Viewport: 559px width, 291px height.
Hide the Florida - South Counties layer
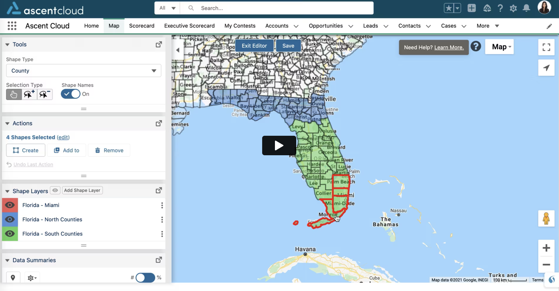click(10, 234)
